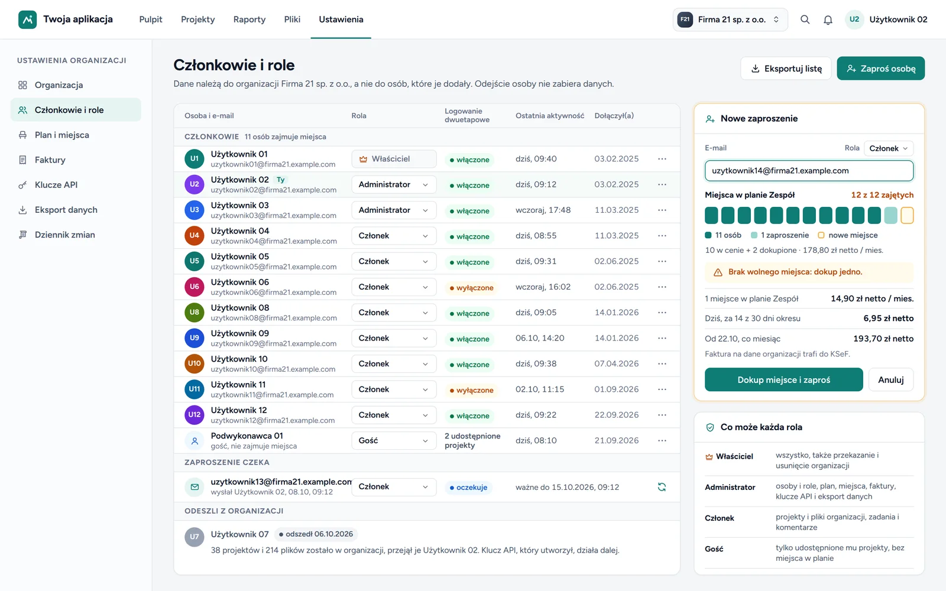Resend invitation to uzytkownik13 with refresh icon
This screenshot has height=591, width=946.
point(662,487)
